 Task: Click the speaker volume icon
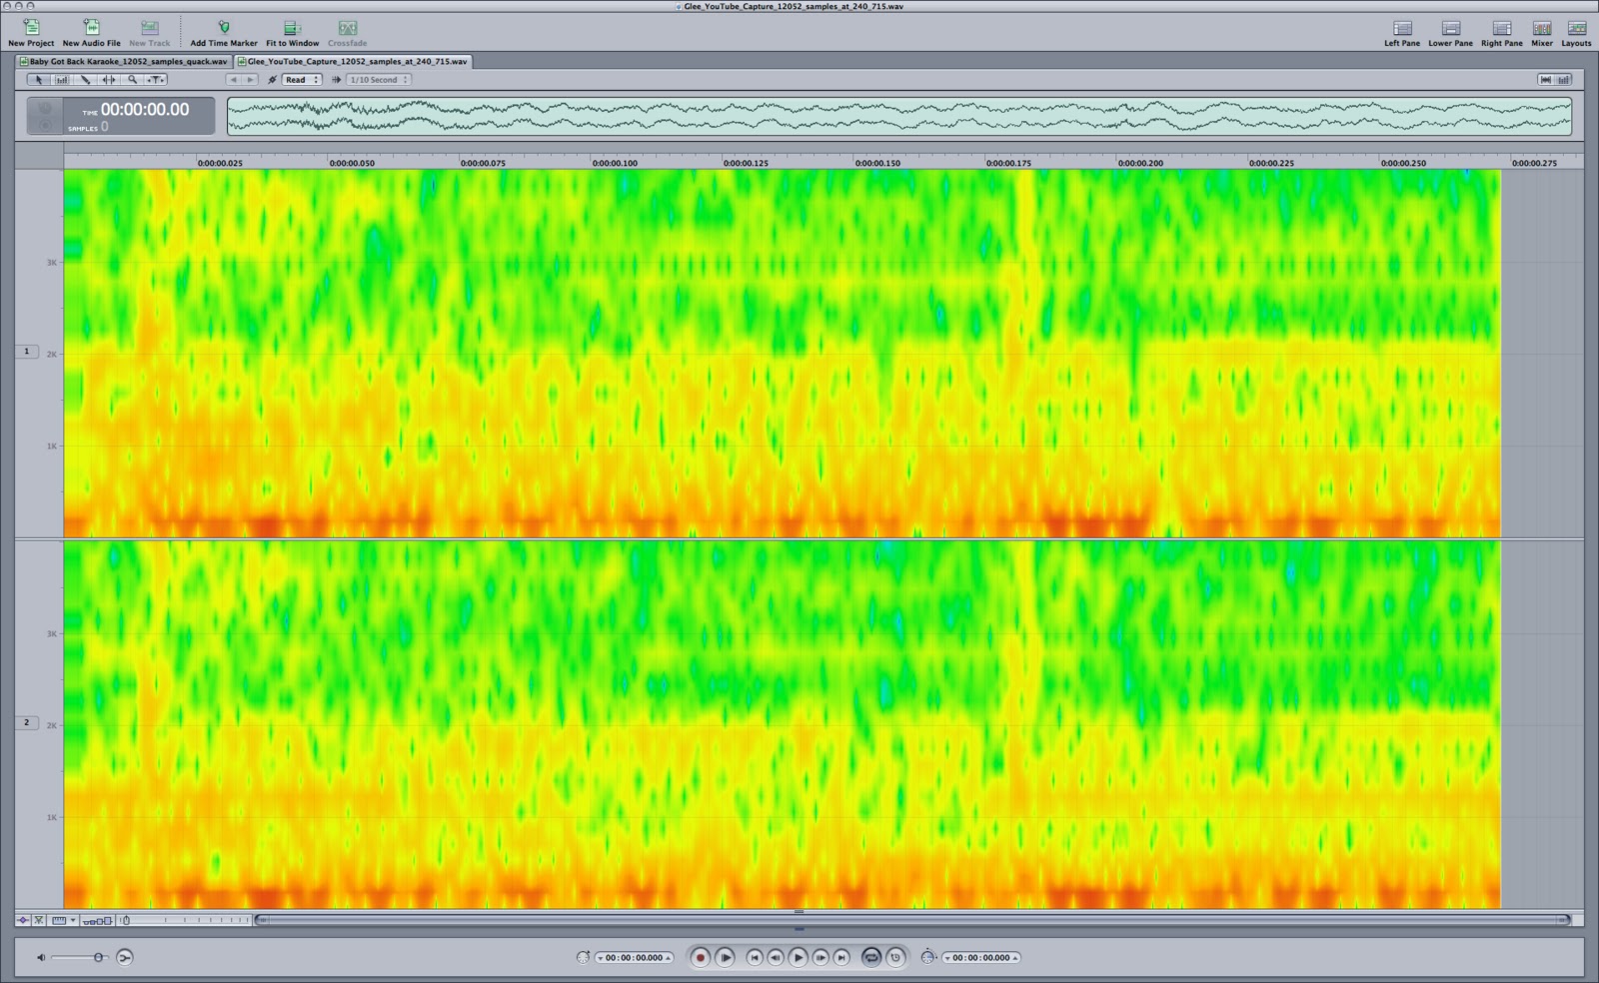pos(41,957)
